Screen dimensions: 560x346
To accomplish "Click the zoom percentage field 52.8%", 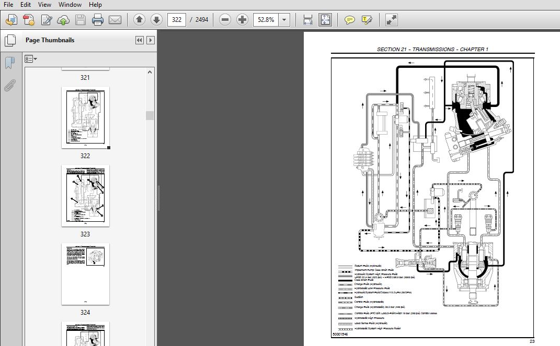I will pyautogui.click(x=266, y=20).
